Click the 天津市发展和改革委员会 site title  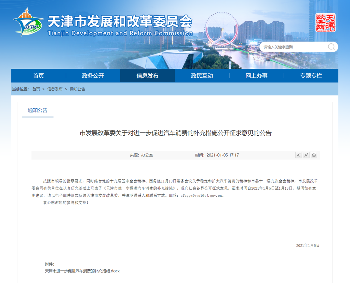[120, 22]
